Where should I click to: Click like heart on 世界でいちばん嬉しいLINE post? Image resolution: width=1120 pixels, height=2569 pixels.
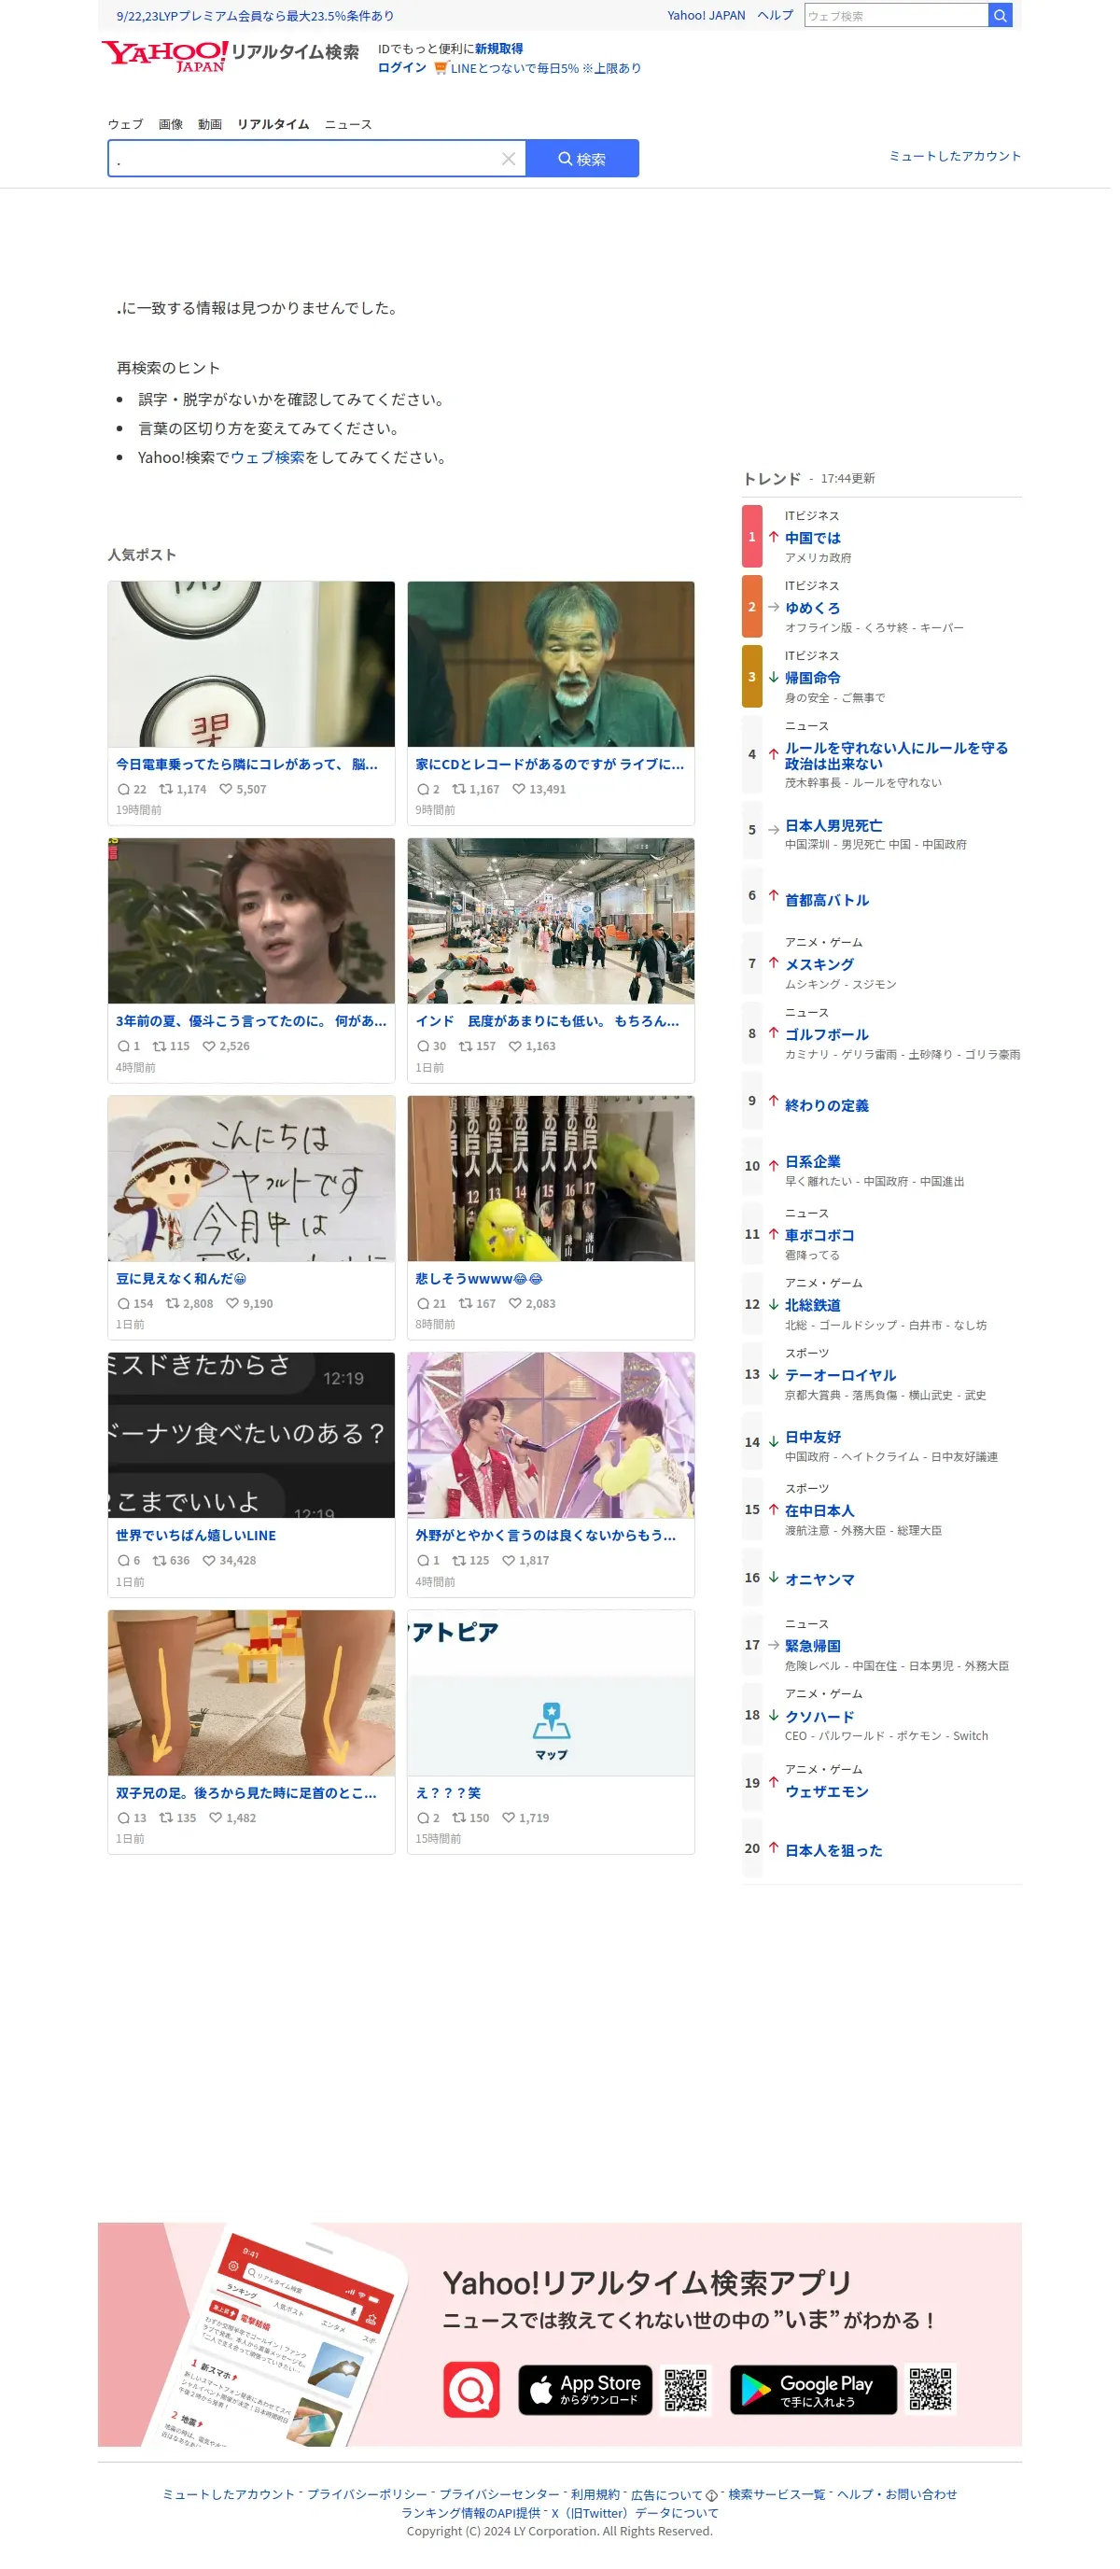209,1561
